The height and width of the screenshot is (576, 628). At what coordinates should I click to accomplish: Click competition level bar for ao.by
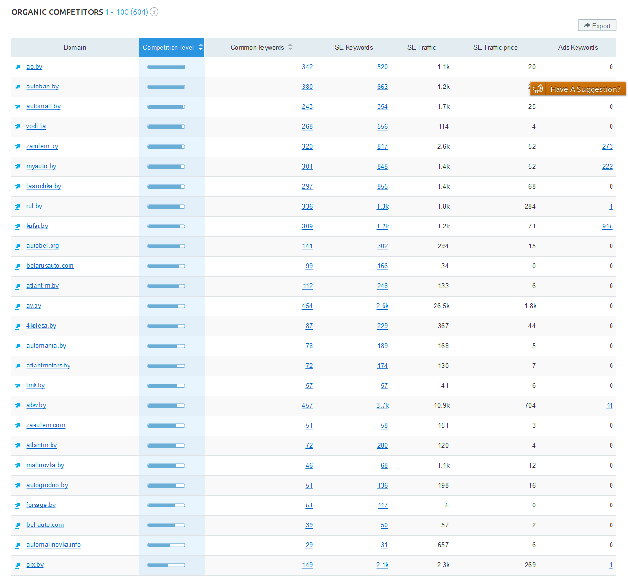point(166,67)
